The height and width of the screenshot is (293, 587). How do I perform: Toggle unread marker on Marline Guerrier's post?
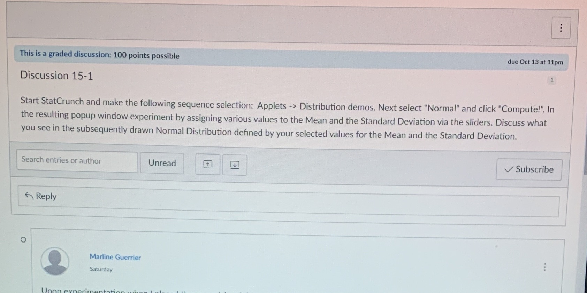[x=23, y=240]
